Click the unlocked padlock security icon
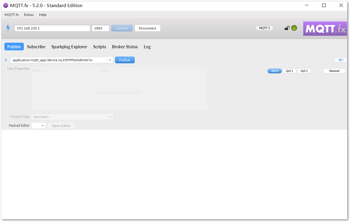This screenshot has height=222, width=350. pos(287,28)
